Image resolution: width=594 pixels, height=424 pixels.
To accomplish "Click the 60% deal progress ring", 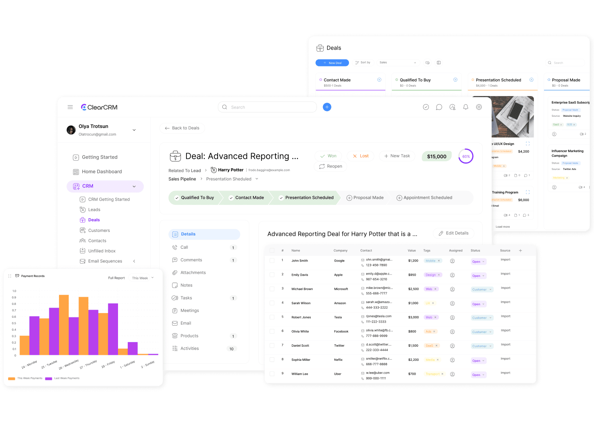I will pos(466,156).
